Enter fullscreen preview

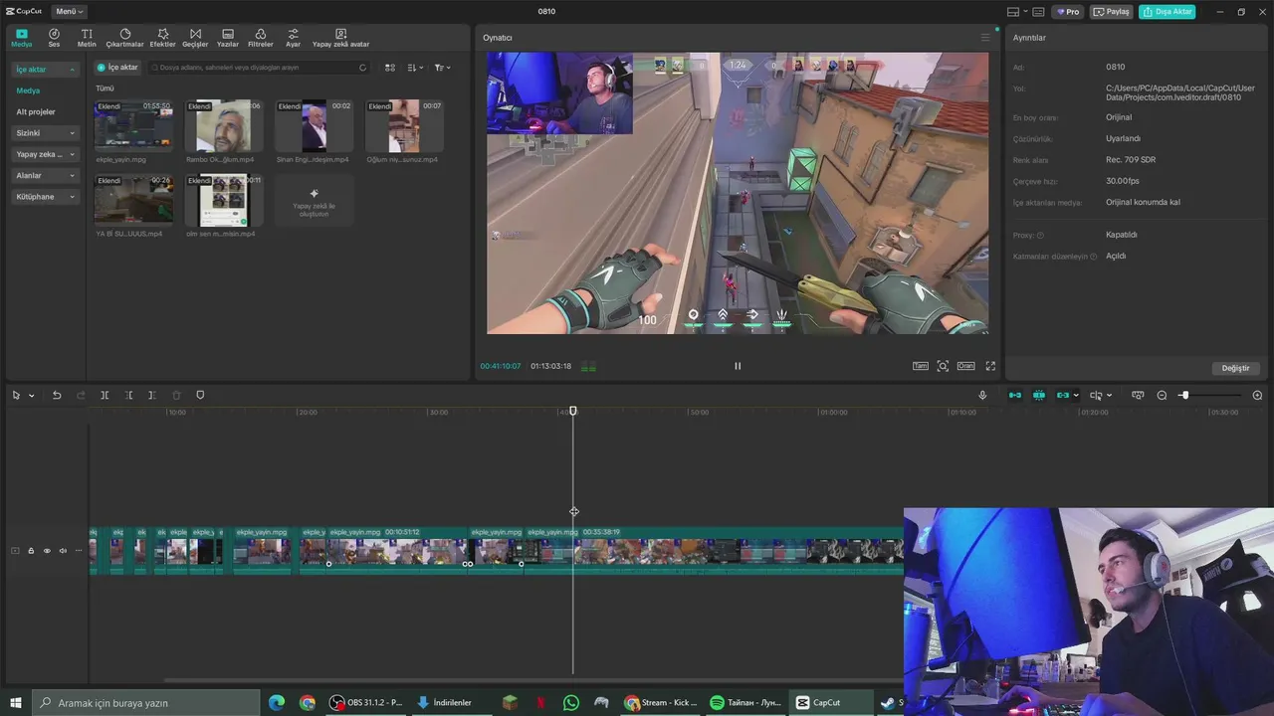tap(990, 366)
